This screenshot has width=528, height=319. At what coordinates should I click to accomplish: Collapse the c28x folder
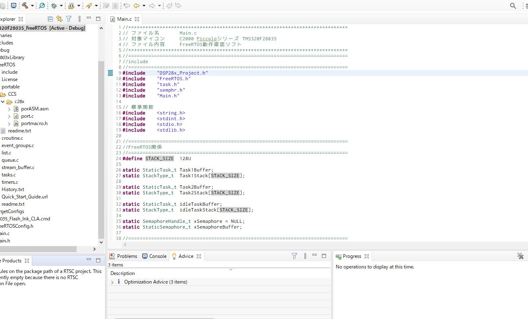point(3,101)
